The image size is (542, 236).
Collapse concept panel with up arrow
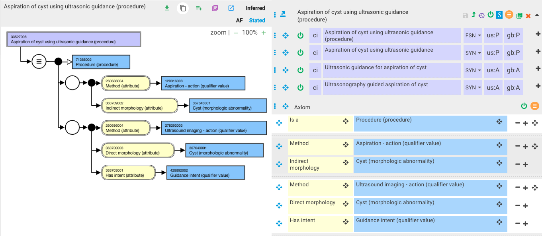pyautogui.click(x=537, y=15)
